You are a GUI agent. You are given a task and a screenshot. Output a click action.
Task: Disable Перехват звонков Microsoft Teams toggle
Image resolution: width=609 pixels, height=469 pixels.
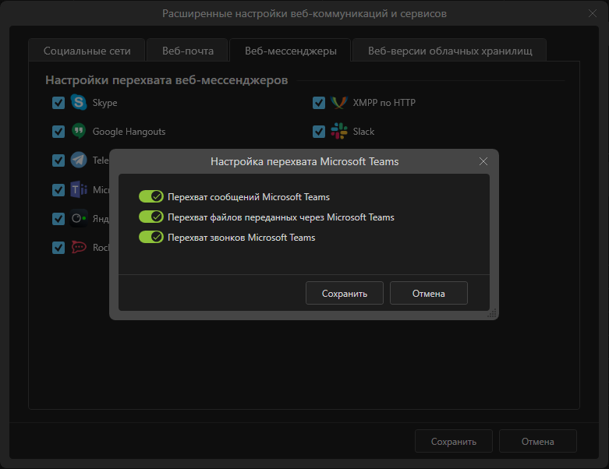[x=151, y=237]
